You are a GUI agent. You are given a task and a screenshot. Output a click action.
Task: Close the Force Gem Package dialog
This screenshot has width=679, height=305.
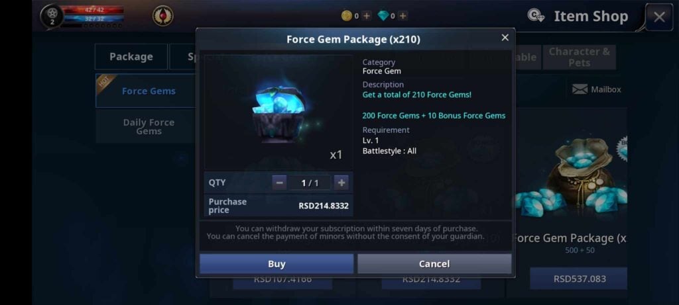pos(505,38)
